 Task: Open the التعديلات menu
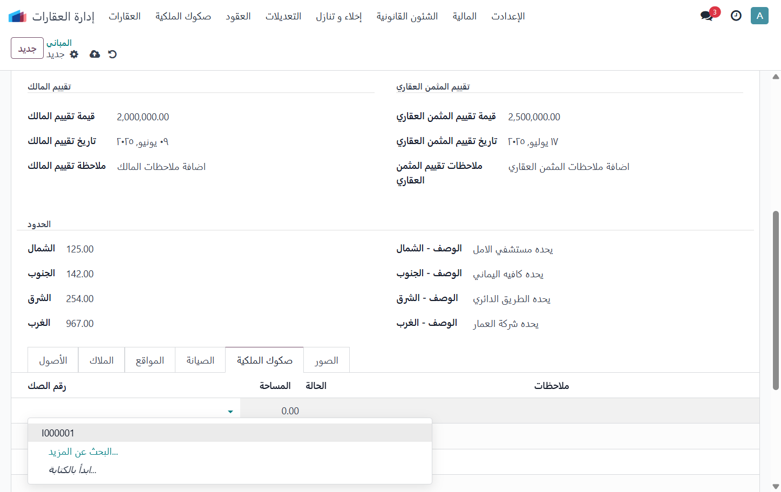click(x=283, y=16)
